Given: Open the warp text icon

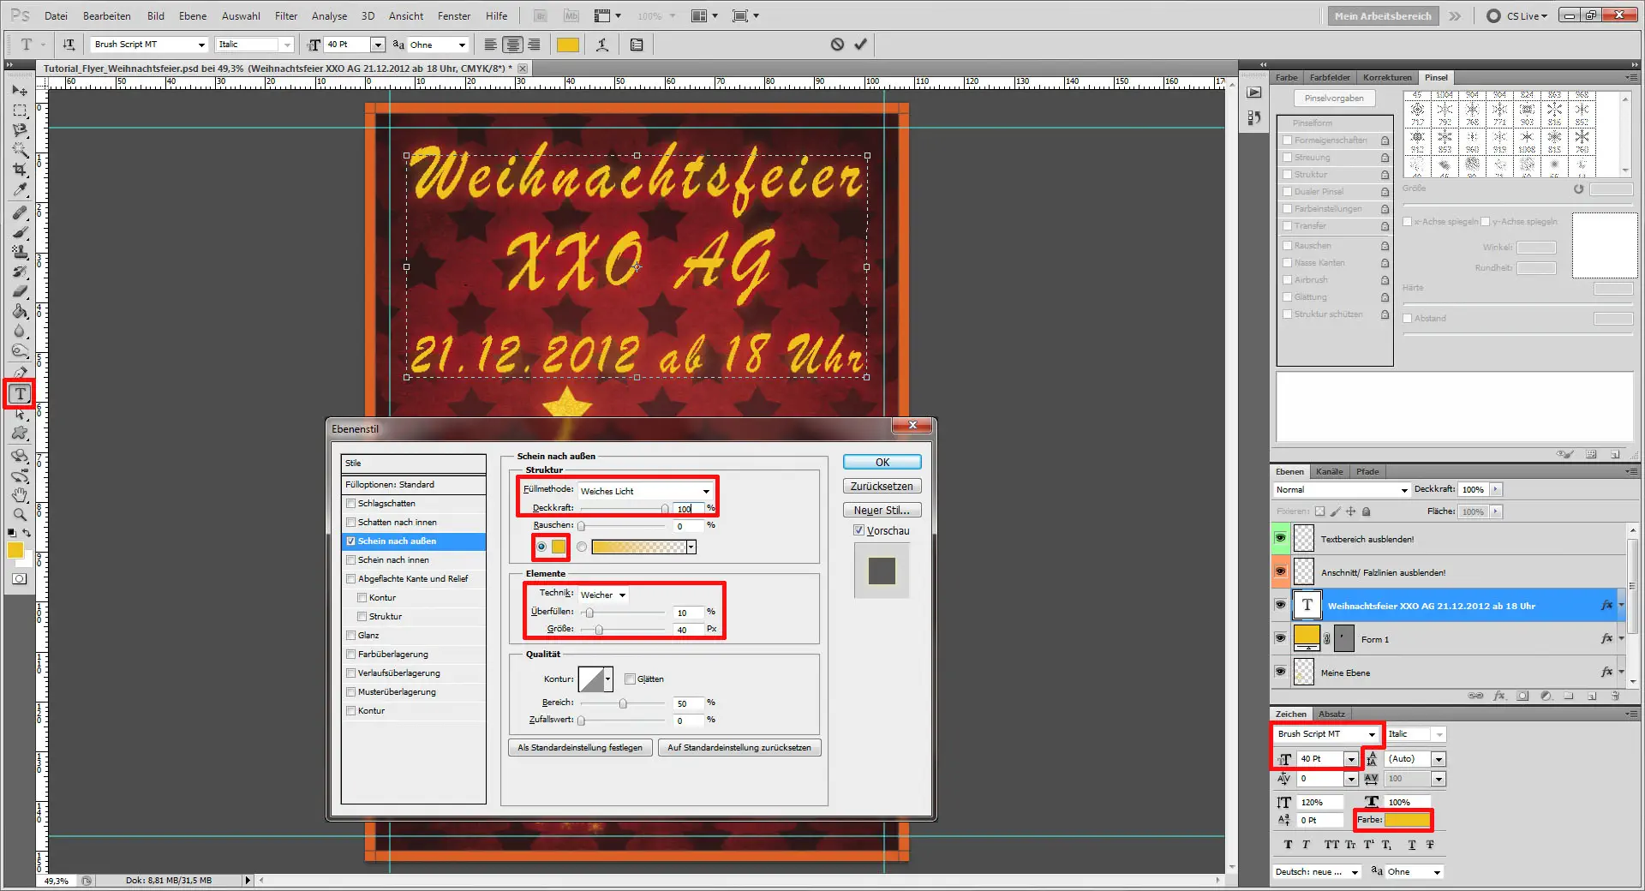Looking at the screenshot, I should 602,45.
